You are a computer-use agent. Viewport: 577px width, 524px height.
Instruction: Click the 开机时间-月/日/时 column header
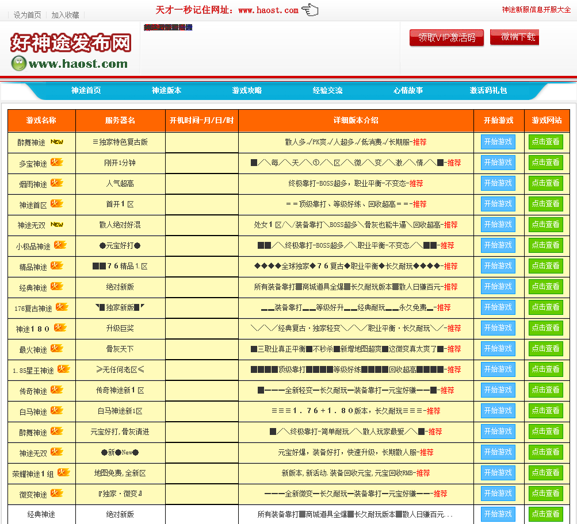click(x=202, y=120)
